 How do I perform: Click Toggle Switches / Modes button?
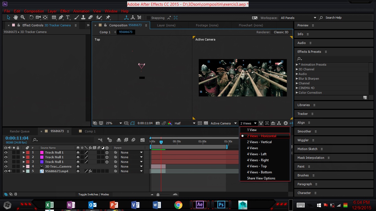(x=94, y=195)
